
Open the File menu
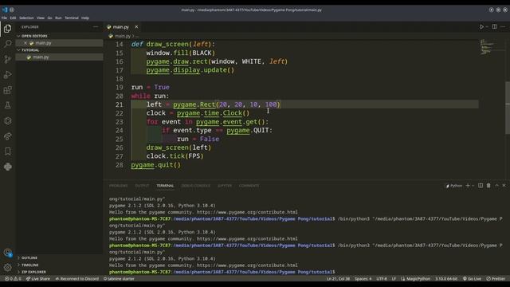pyautogui.click(x=4, y=18)
